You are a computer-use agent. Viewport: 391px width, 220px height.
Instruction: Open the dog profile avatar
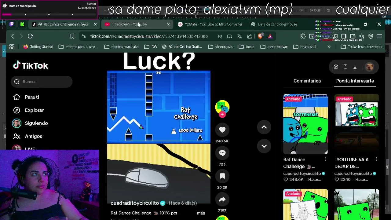pos(370,67)
